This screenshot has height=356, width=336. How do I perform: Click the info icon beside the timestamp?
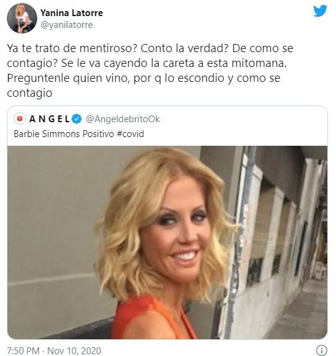tap(322, 350)
